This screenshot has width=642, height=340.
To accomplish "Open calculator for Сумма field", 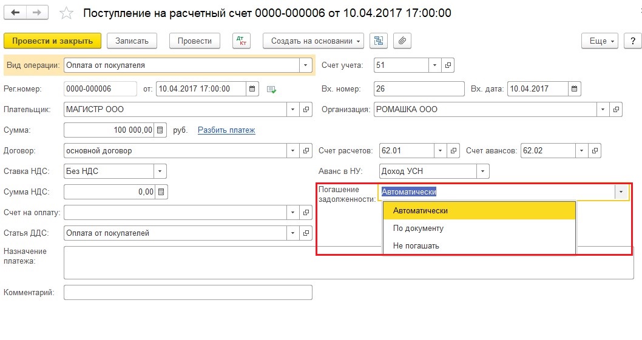I will click(160, 130).
